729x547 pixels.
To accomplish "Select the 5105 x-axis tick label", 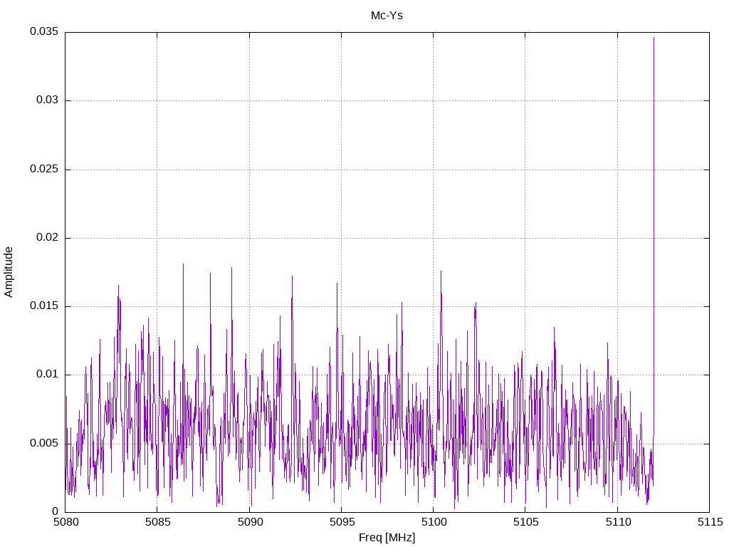I will 525,523.
